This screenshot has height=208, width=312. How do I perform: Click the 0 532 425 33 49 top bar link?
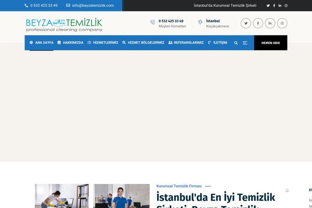click(x=44, y=6)
